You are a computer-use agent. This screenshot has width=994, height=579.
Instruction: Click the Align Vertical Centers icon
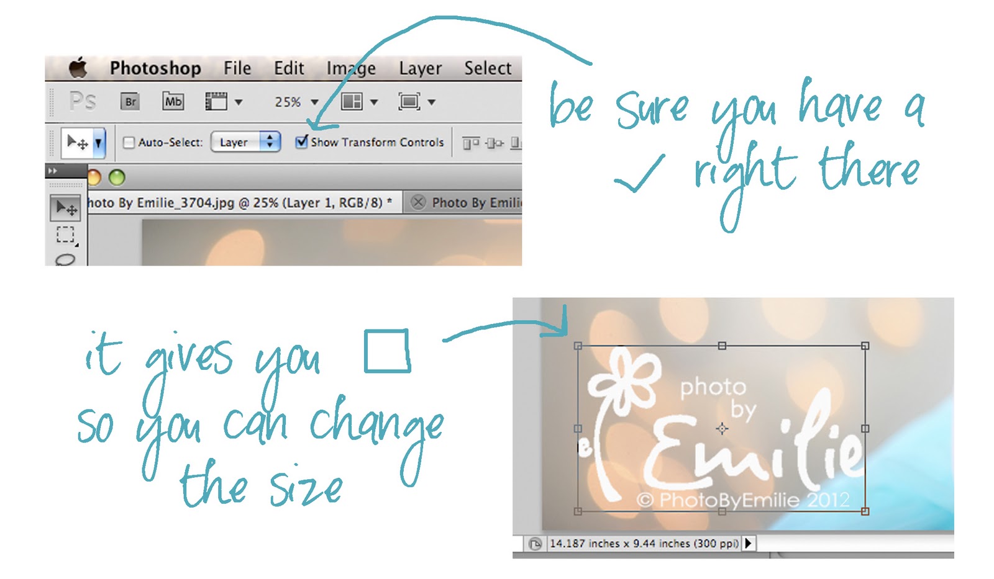[x=495, y=143]
